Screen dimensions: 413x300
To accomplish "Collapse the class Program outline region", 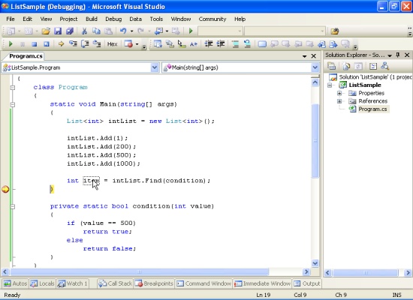I will (x=12, y=87).
